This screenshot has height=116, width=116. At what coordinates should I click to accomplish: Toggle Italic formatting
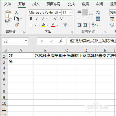point(37,19)
